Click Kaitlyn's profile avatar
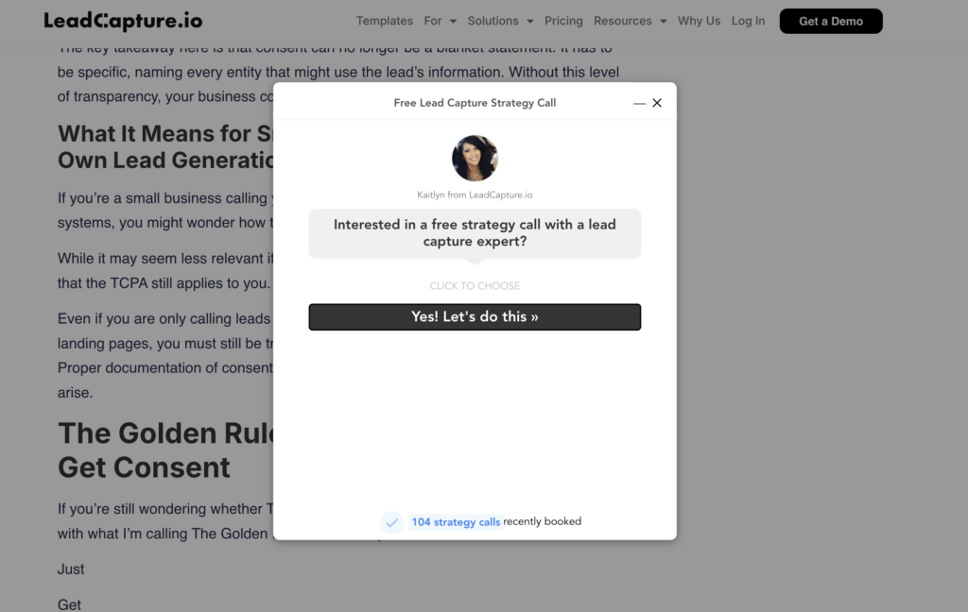This screenshot has width=968, height=612. tap(475, 158)
